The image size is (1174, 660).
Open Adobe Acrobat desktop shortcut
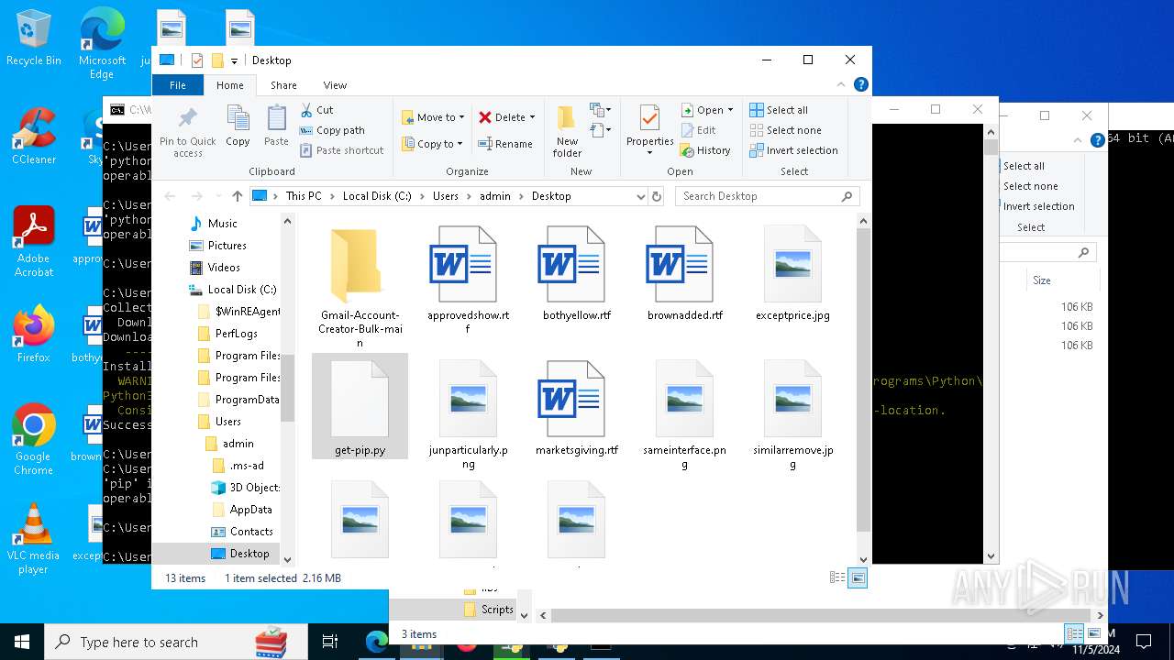pyautogui.click(x=34, y=242)
